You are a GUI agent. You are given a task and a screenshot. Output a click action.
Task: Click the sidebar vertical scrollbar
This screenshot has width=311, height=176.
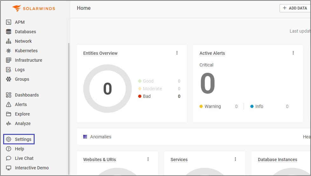tap(69, 109)
